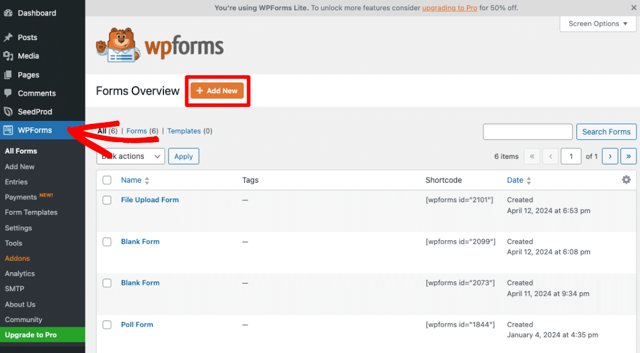Click the green Upgrade to Pro bar
The height and width of the screenshot is (353, 640).
pyautogui.click(x=31, y=334)
